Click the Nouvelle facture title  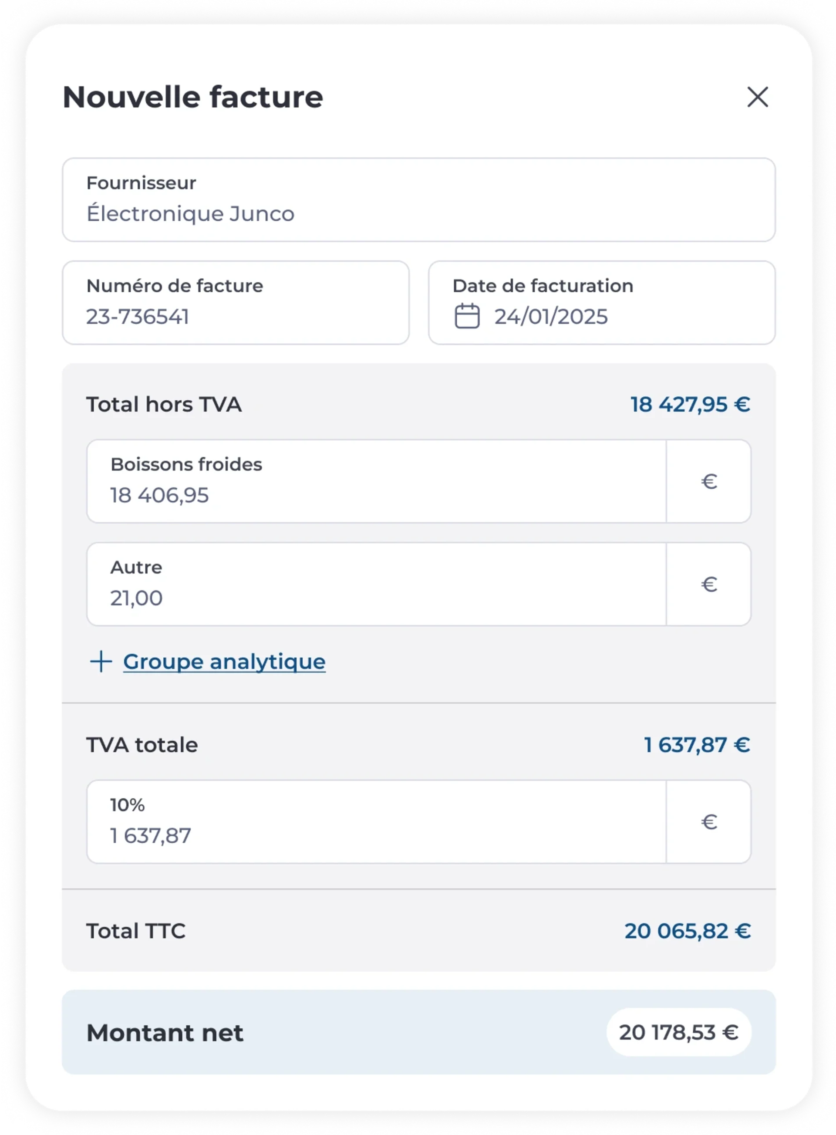pos(193,97)
